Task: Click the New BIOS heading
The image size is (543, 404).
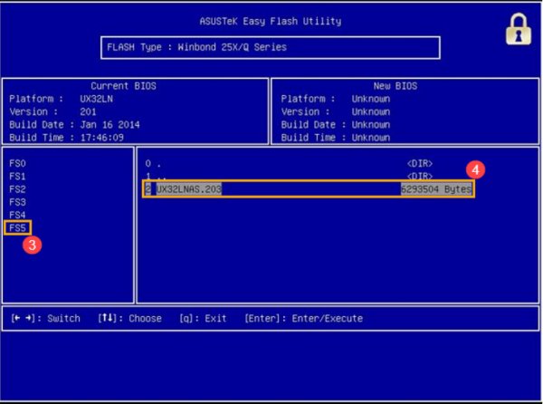Action: point(395,85)
